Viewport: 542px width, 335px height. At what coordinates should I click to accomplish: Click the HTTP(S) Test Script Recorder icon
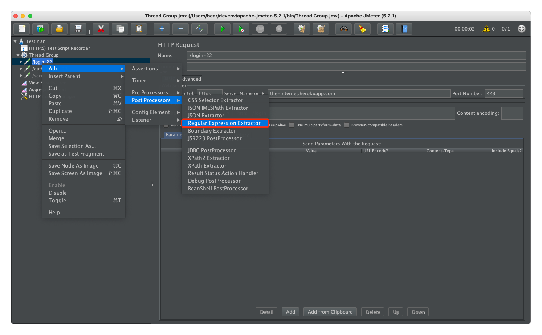(x=24, y=48)
